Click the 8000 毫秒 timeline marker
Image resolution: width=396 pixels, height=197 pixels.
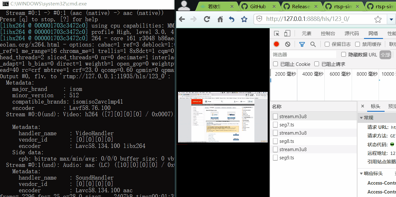tap(367, 74)
